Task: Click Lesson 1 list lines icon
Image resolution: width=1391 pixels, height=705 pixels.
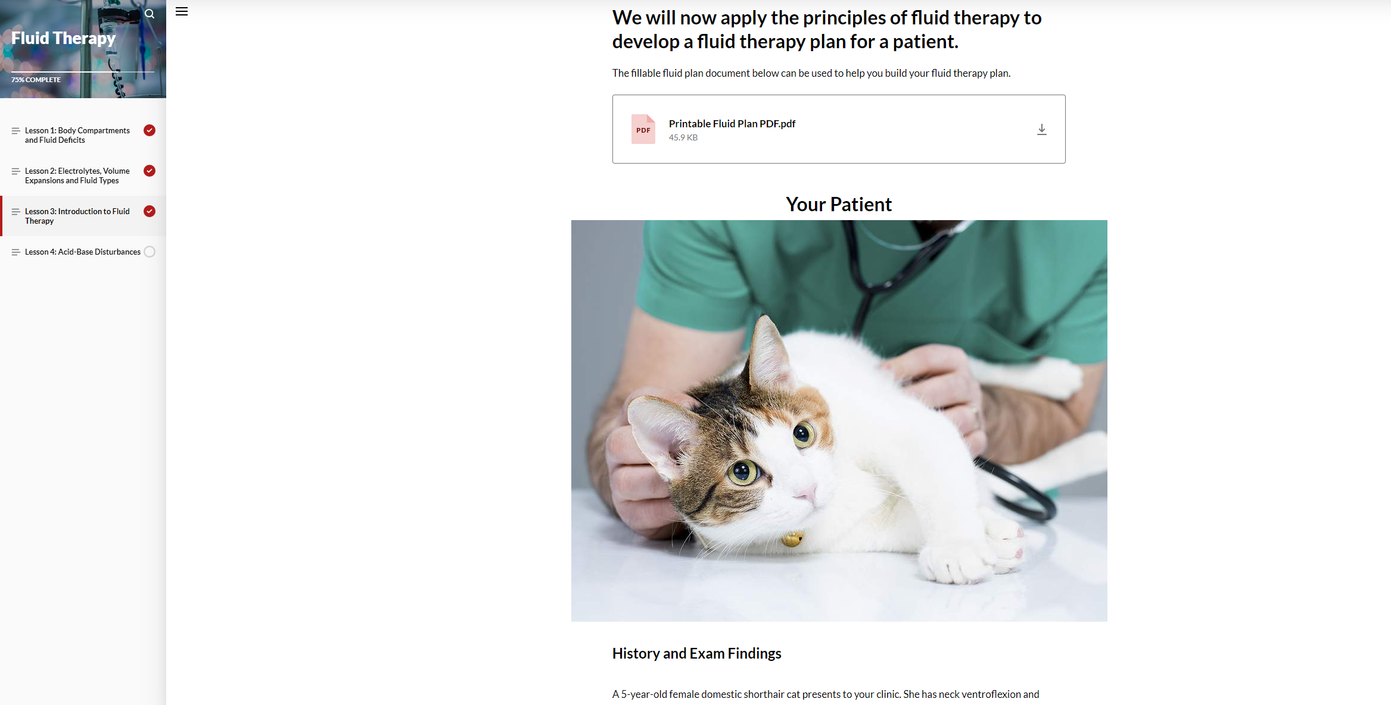Action: (x=16, y=131)
